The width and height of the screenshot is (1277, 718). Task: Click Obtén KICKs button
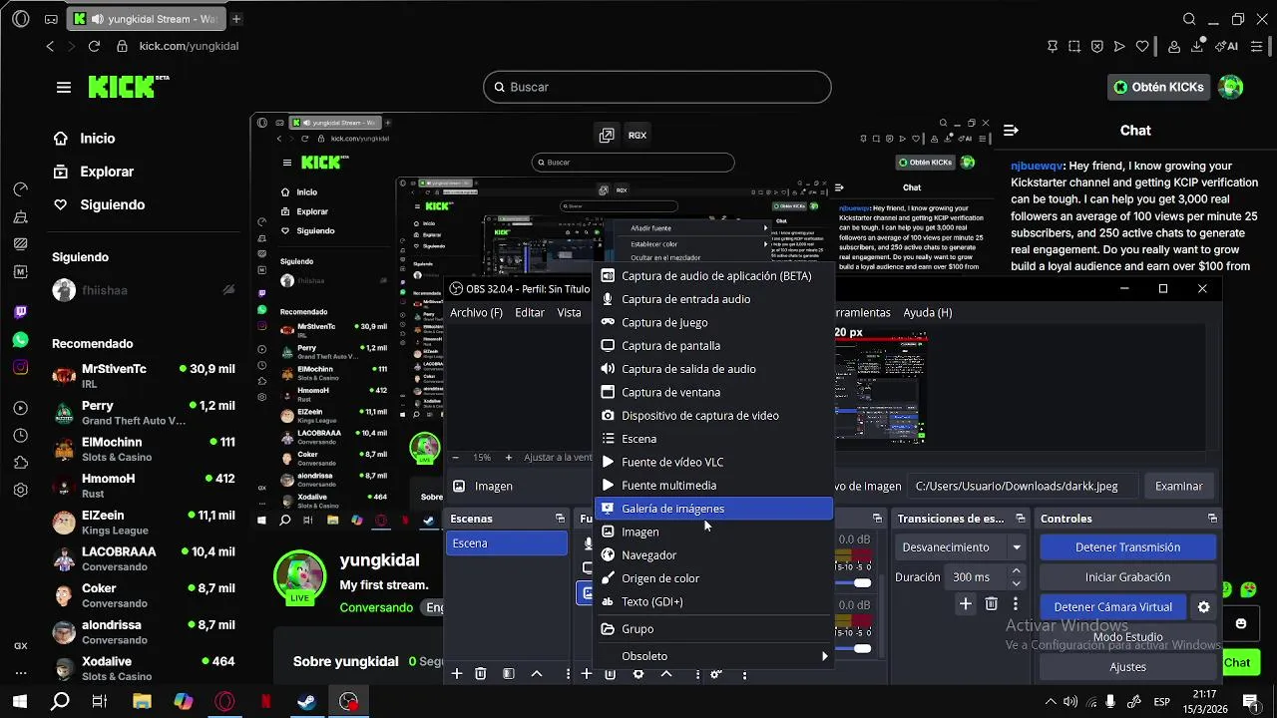point(1158,87)
